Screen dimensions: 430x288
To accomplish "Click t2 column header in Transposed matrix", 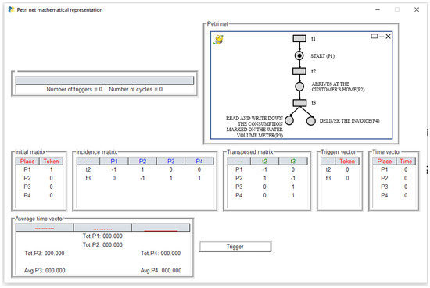I will 264,162.
